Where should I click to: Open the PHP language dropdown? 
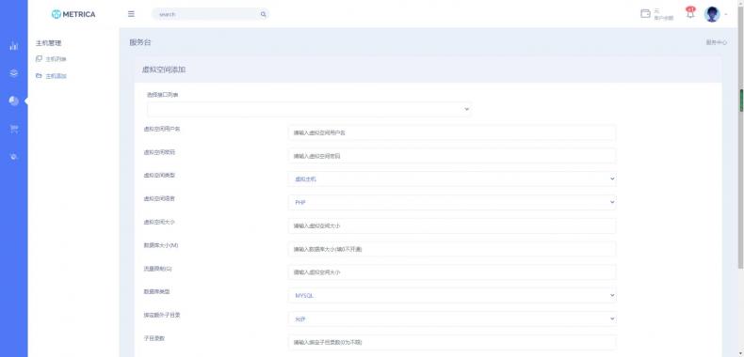pyautogui.click(x=452, y=202)
